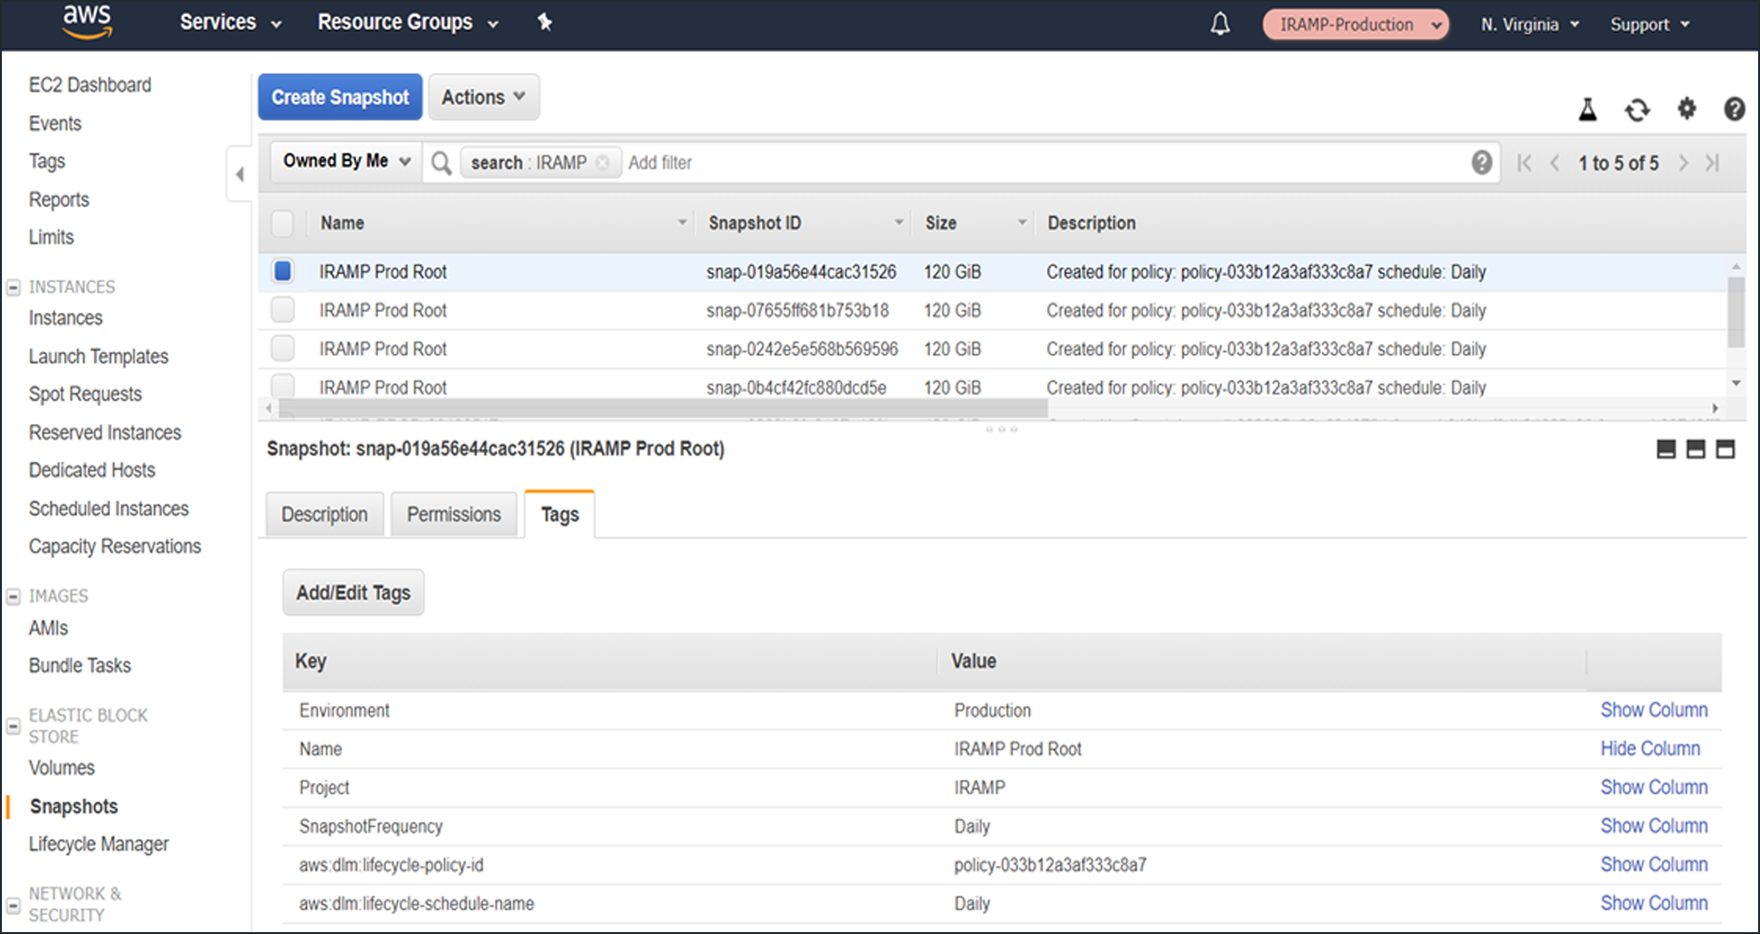Screen dimensions: 1760x934
Task: Toggle checkbox for first IRAMP Prod Root snapshot
Action: tap(283, 271)
